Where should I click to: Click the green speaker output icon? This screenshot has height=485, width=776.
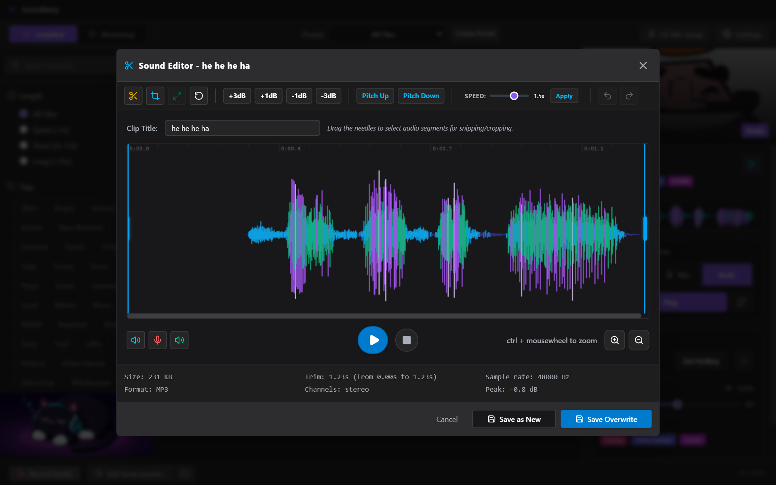pyautogui.click(x=179, y=340)
